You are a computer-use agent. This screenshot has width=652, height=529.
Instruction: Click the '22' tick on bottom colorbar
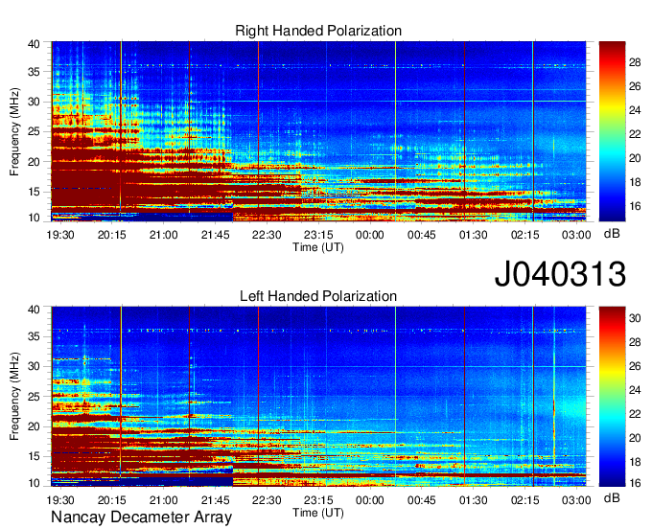(635, 414)
